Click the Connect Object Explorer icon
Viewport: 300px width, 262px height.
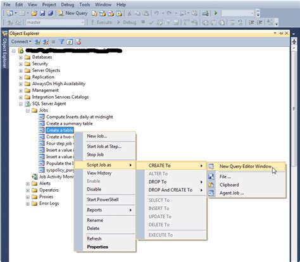tap(37, 42)
